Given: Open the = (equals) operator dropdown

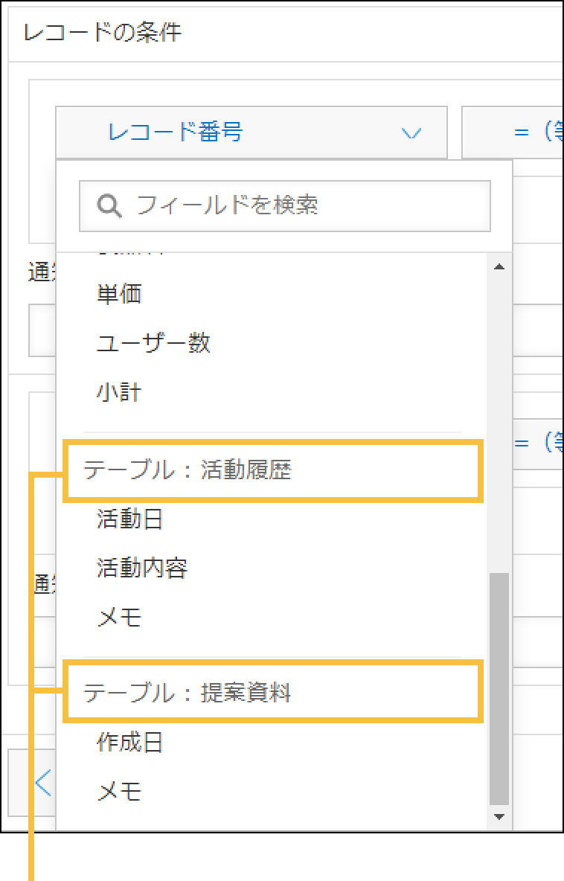Looking at the screenshot, I should click(521, 131).
